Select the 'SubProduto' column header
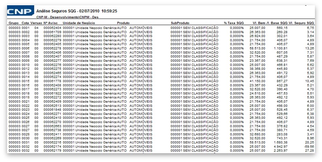322x162 pixels. click(x=180, y=23)
